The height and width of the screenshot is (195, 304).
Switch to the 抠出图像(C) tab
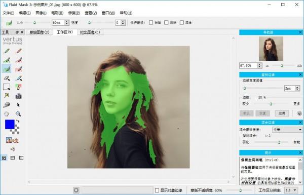click(x=90, y=32)
